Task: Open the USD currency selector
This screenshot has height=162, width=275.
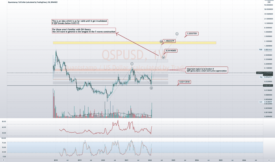Action: click(x=269, y=2)
